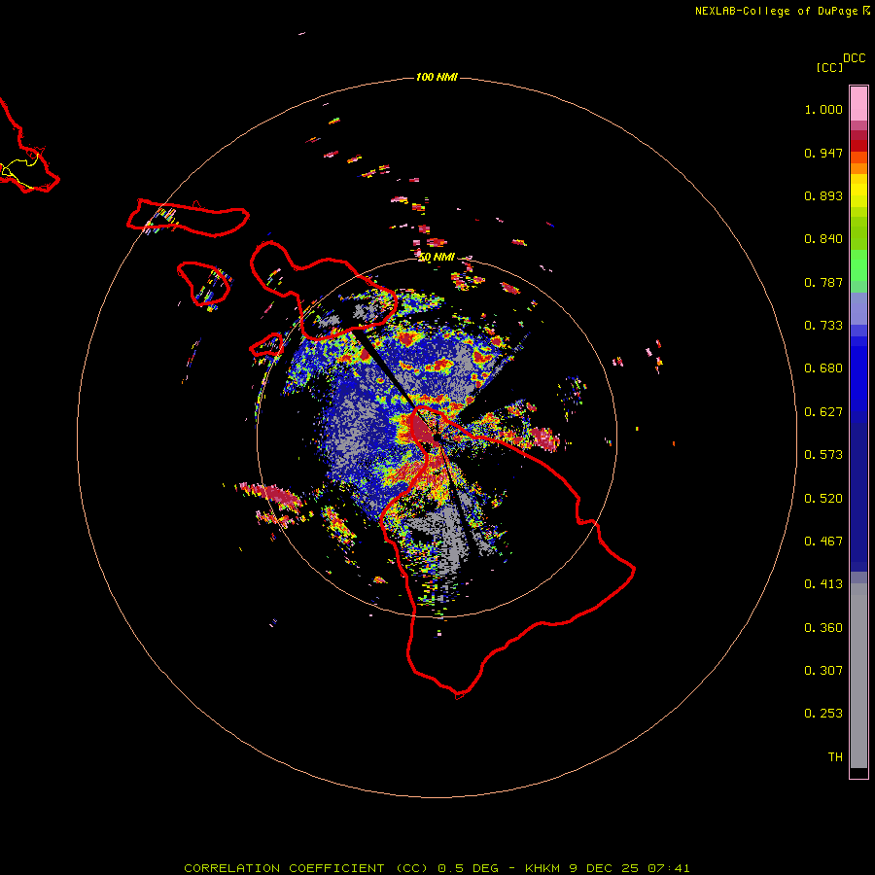The width and height of the screenshot is (875, 875).
Task: Click the DCC product label above the color bar
Action: [x=854, y=58]
